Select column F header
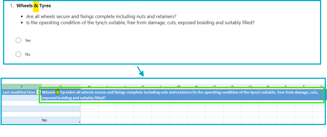 tap(22, 87)
